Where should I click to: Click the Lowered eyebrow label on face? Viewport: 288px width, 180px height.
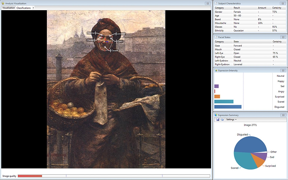121,34
